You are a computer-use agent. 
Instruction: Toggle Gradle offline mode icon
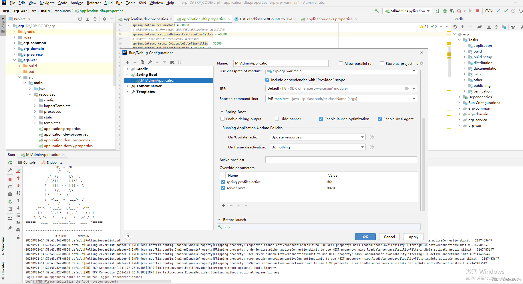click(x=513, y=27)
